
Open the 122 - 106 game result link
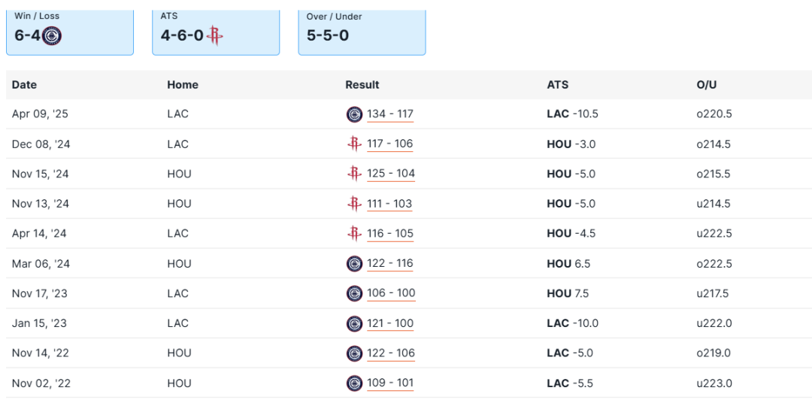pos(391,353)
